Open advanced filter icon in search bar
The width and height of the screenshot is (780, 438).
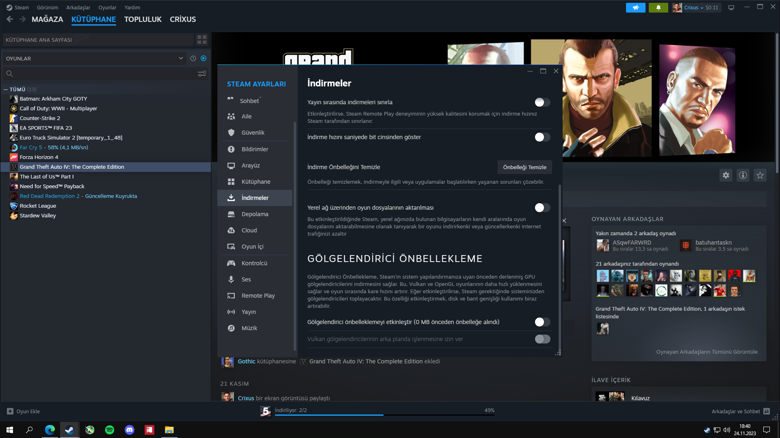click(x=201, y=74)
